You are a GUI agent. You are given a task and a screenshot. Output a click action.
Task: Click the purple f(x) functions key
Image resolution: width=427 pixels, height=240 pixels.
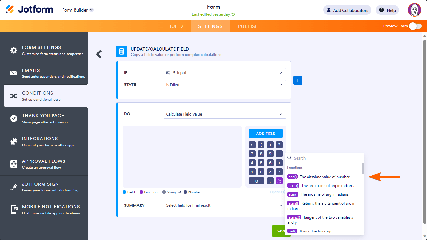279,181
